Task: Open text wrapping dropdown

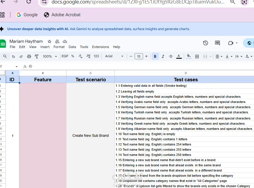Action: pos(239,56)
